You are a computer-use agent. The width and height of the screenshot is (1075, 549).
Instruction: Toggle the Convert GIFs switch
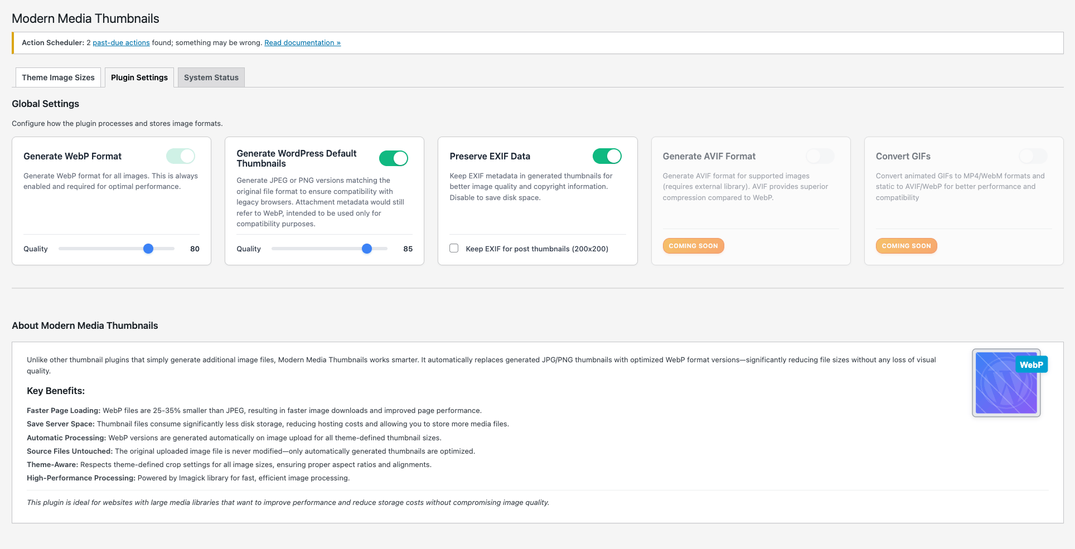[1033, 156]
